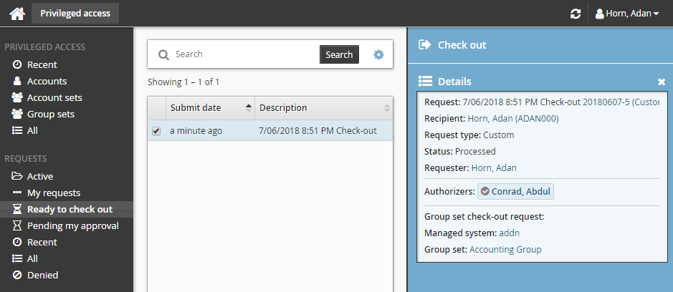673x292 pixels.
Task: Click the Check out arrow icon
Action: [424, 45]
